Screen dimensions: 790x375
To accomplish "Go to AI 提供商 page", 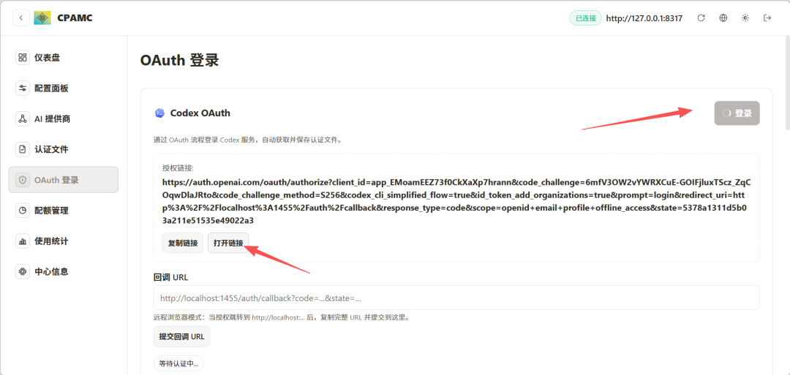I will coord(64,119).
